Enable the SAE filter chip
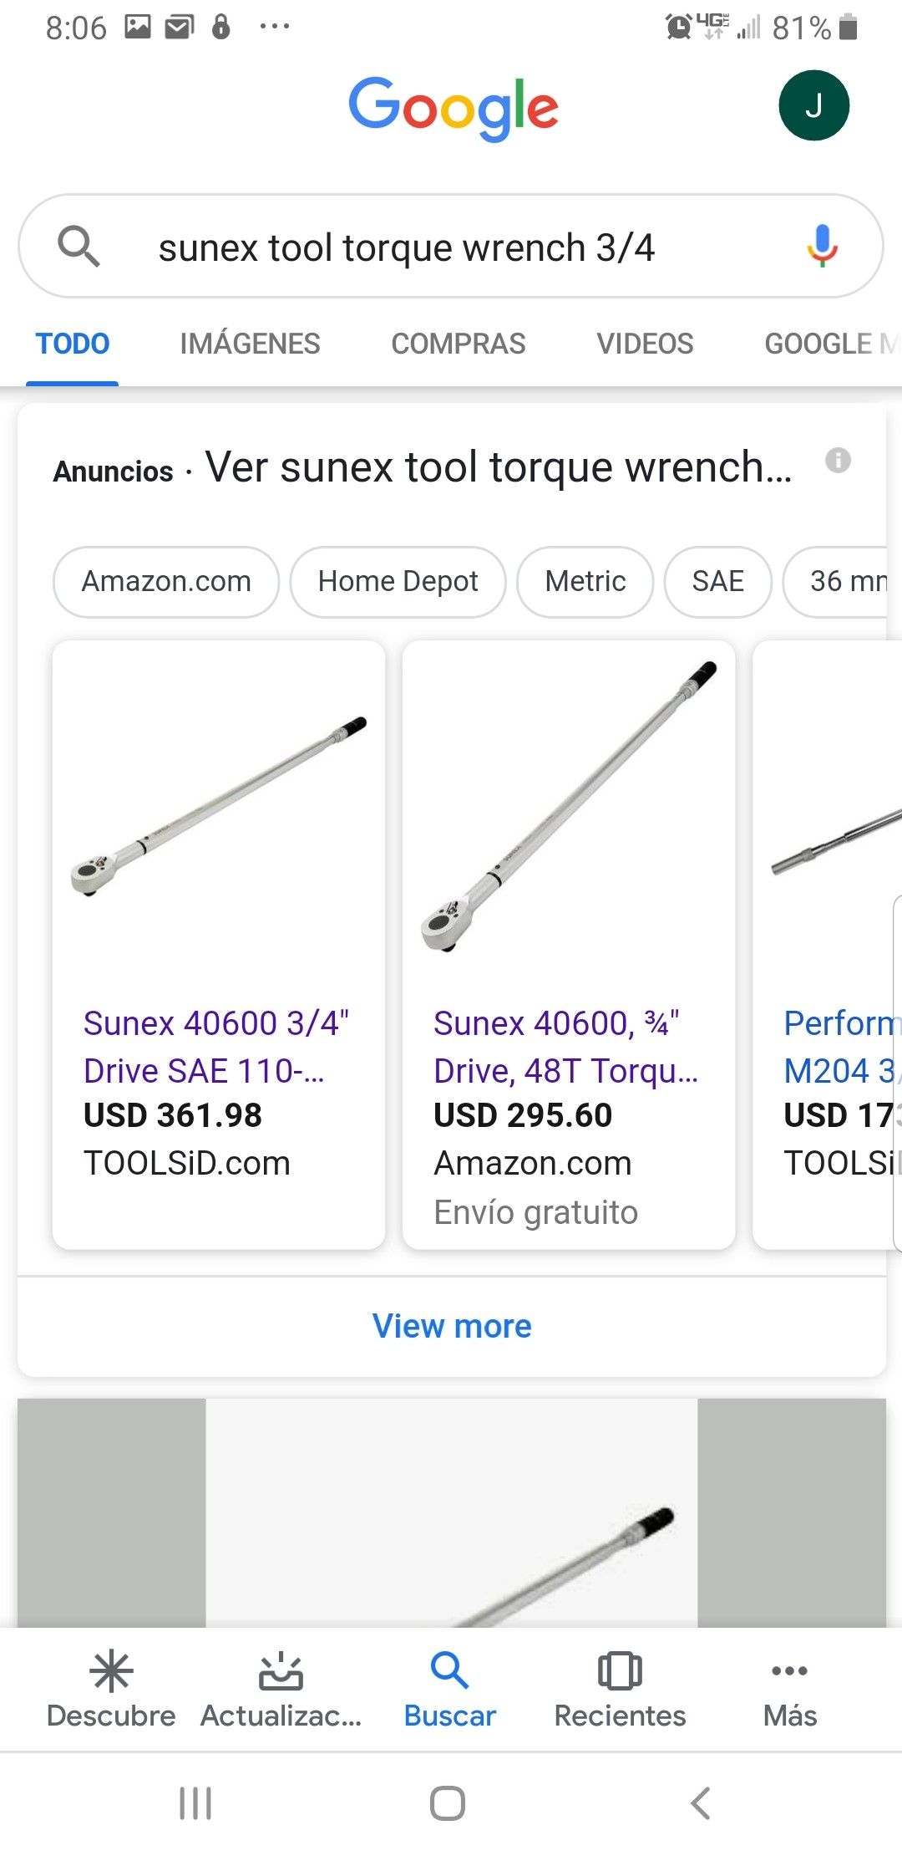 pyautogui.click(x=717, y=581)
